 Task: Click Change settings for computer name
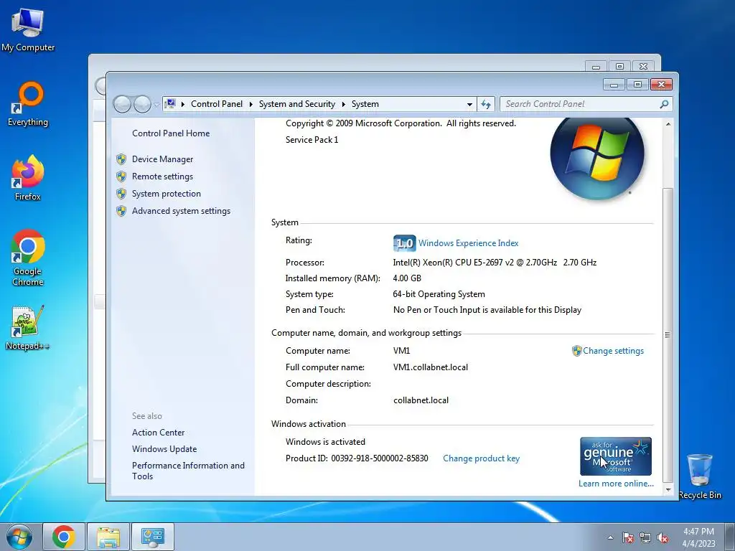[613, 350]
